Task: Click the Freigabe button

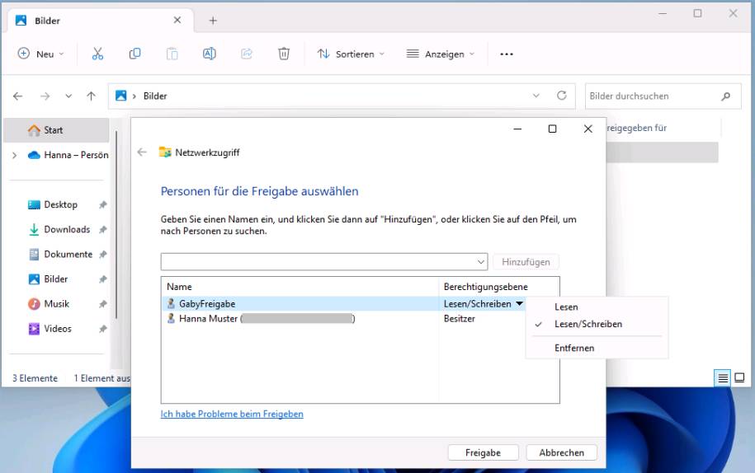Action: (x=483, y=452)
